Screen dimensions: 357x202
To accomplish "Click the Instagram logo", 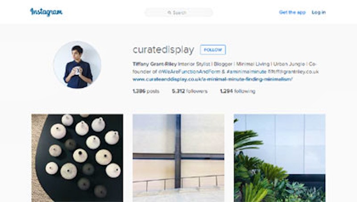I will click(46, 12).
